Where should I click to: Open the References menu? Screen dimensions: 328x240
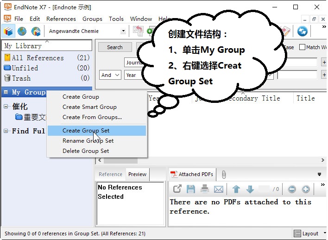pyautogui.click(x=61, y=19)
